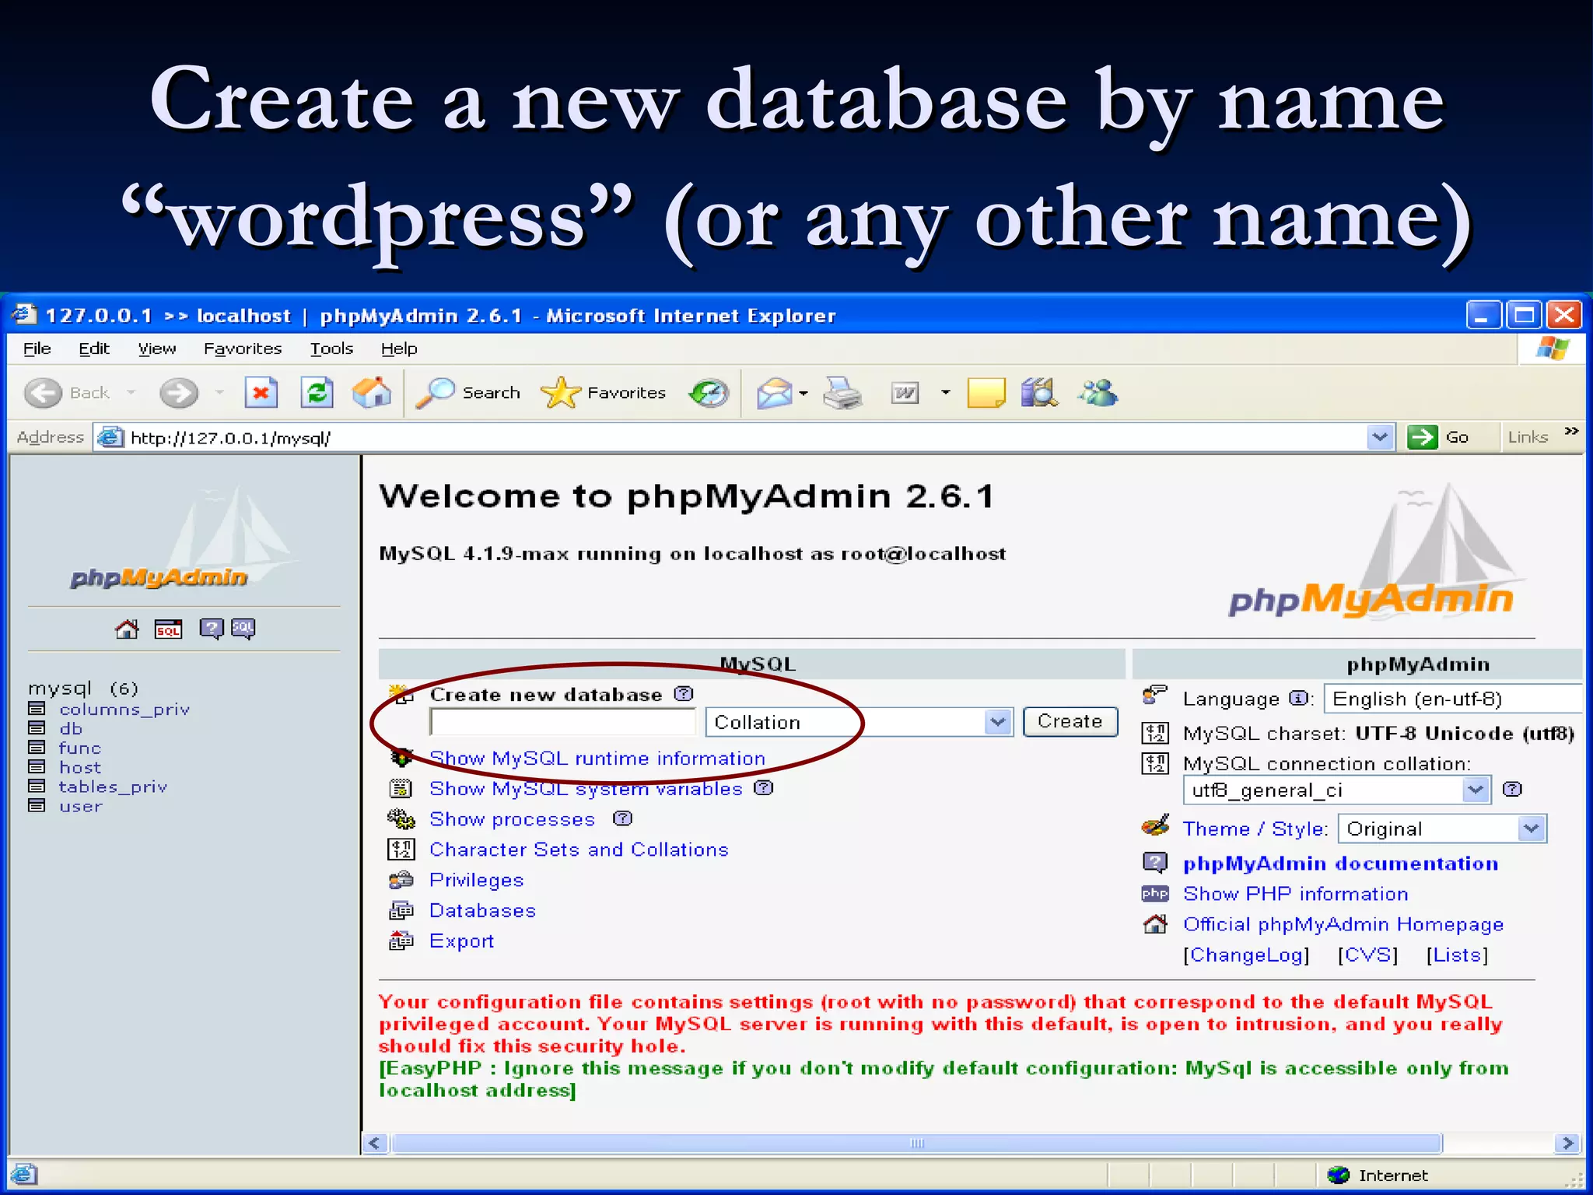Open sidebar phpMyAdmin documentation icon

[211, 629]
